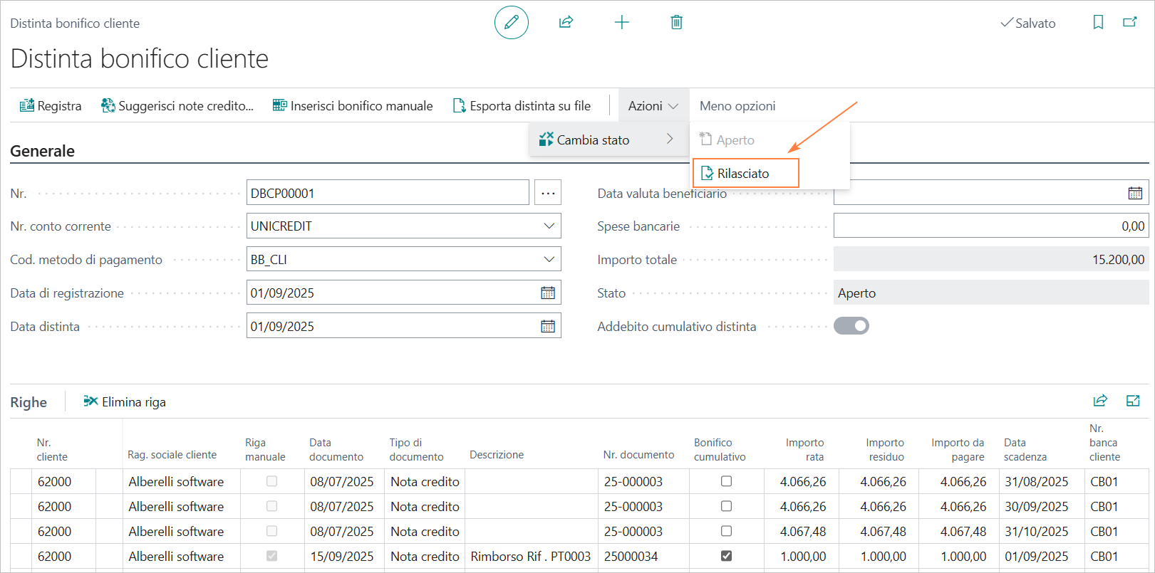Open page in new window icon

click(1130, 23)
